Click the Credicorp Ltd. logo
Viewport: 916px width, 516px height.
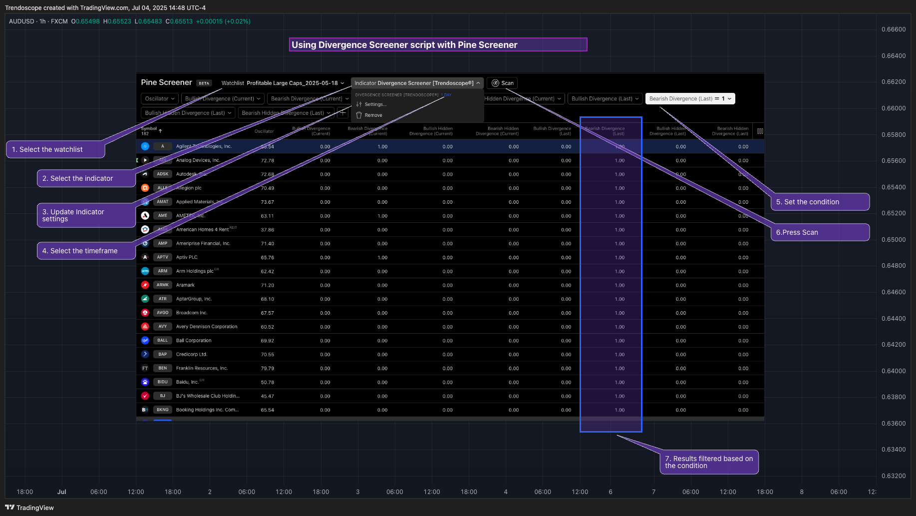pos(145,354)
